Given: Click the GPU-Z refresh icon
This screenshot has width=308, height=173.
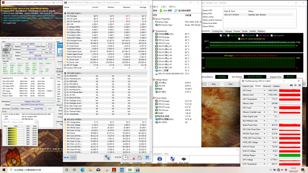Looking at the screenshot, I should pyautogui.click(x=295, y=85).
